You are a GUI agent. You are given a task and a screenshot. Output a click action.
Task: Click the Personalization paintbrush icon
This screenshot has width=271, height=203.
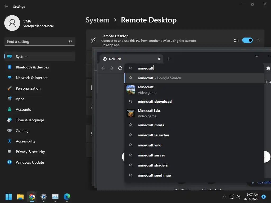pos(10,88)
